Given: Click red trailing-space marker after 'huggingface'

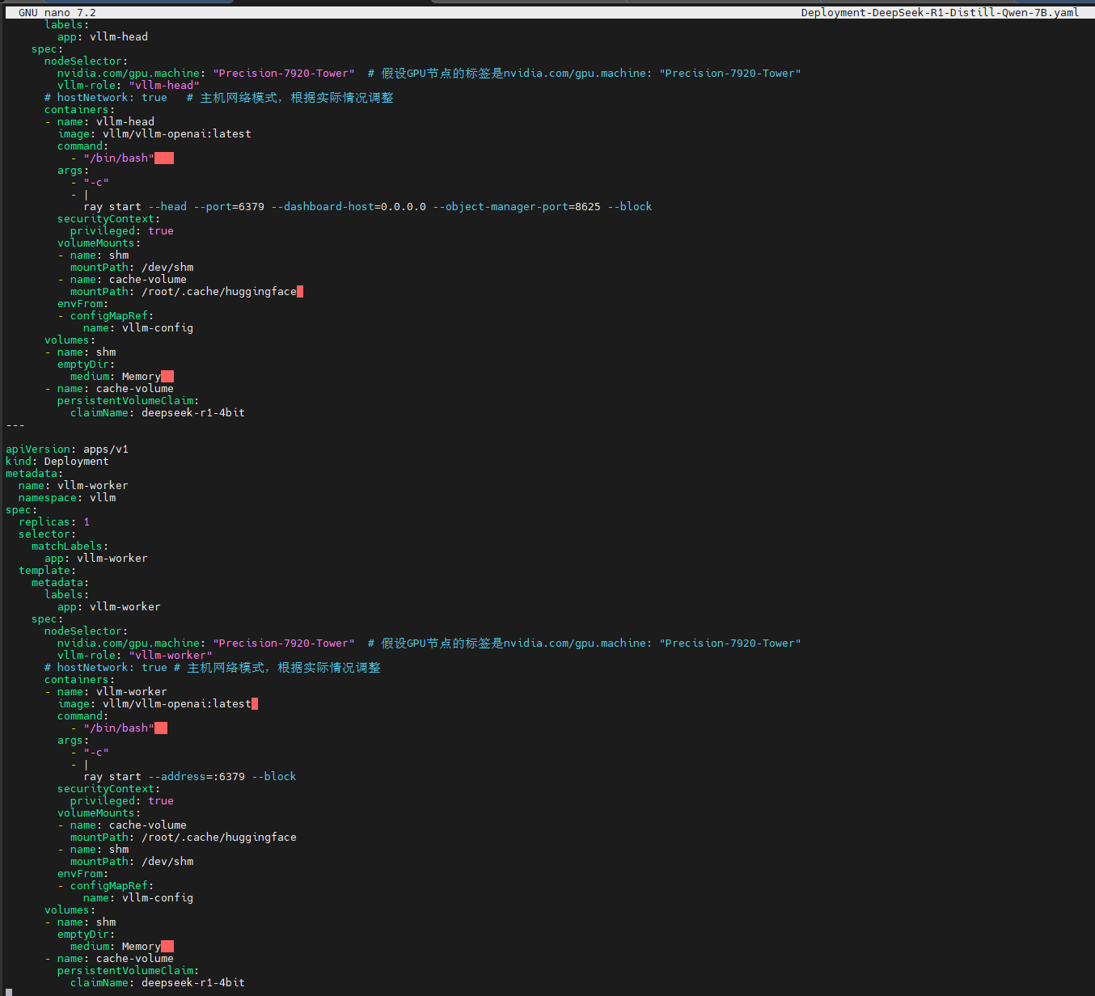Looking at the screenshot, I should click(300, 291).
